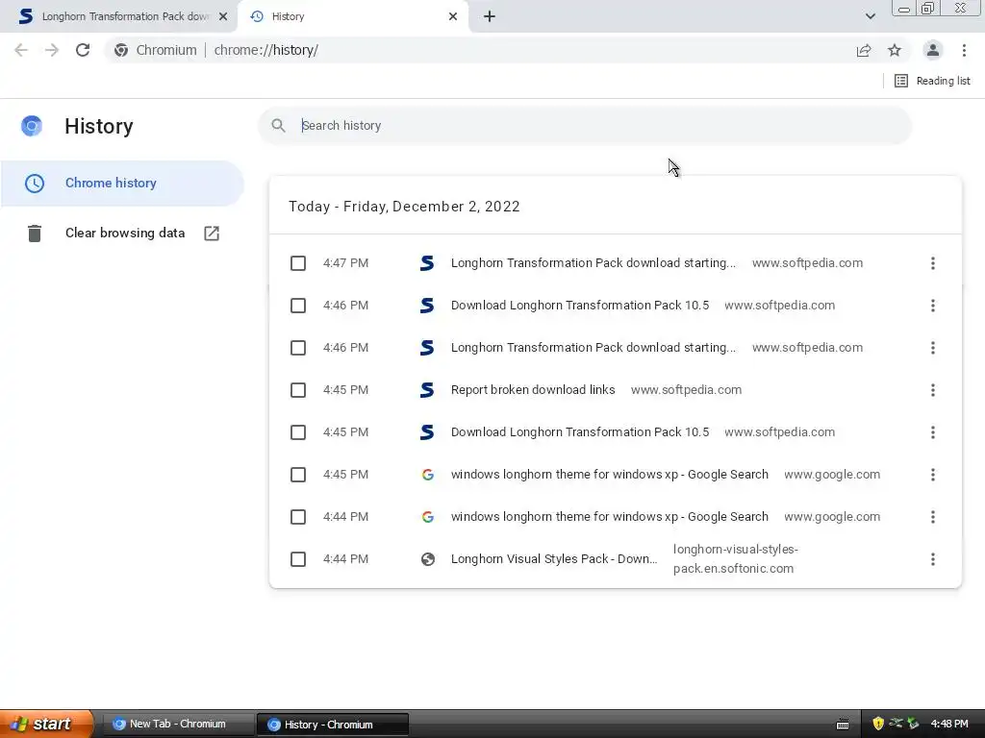
Task: Open actions menu for 4:46 PM Download Longhorn entry
Action: click(x=933, y=306)
